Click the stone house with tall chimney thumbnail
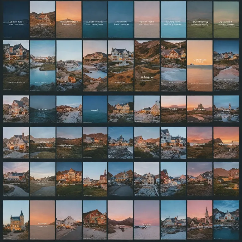This screenshot has width=242, height=242. tap(147, 109)
